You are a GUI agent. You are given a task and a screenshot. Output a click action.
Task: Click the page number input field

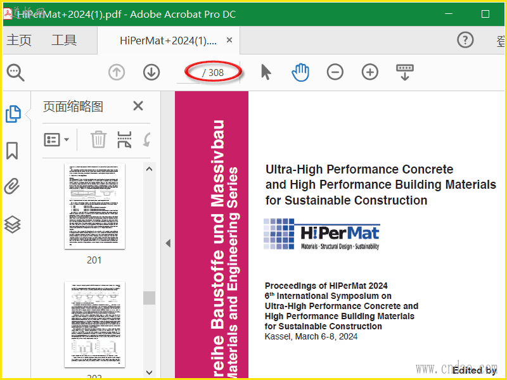[188, 72]
